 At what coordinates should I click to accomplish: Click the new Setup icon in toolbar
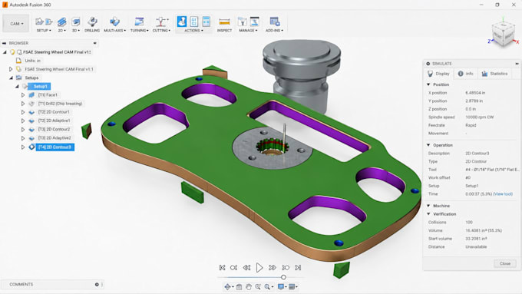(39, 21)
